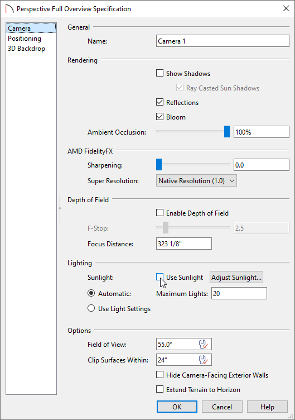Click the Ambient Occlusion slider handle

click(227, 131)
